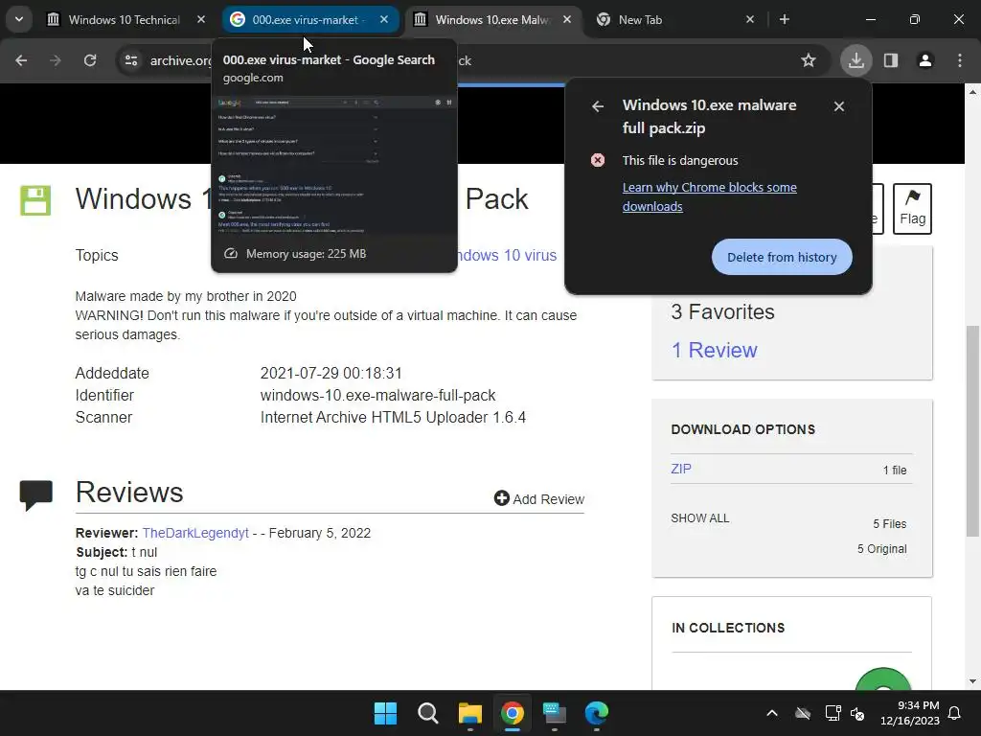
Task: Close the Windows 10.exe Malware tab
Action: point(567,20)
